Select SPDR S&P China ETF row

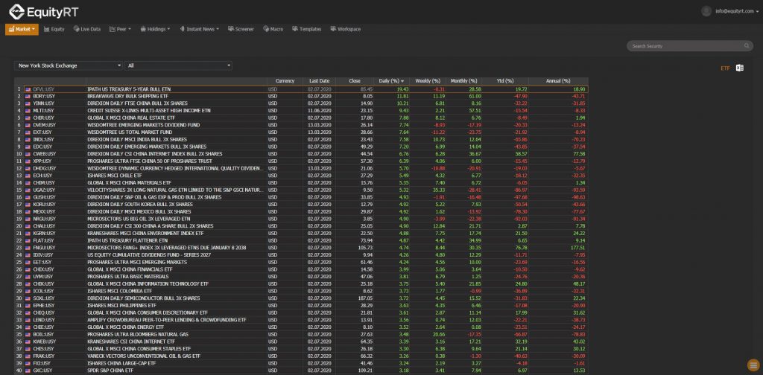(x=301, y=371)
